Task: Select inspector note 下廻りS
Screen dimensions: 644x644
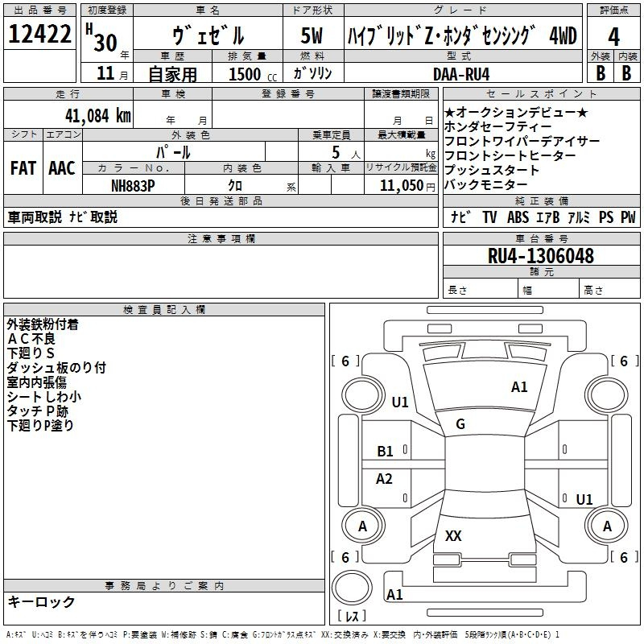Action: (31, 353)
